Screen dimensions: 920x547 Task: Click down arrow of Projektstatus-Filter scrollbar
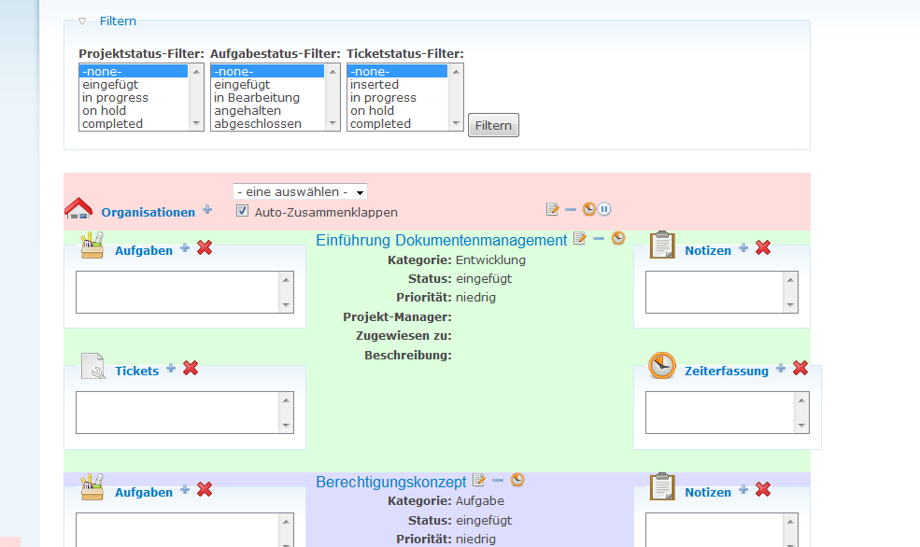tap(196, 123)
